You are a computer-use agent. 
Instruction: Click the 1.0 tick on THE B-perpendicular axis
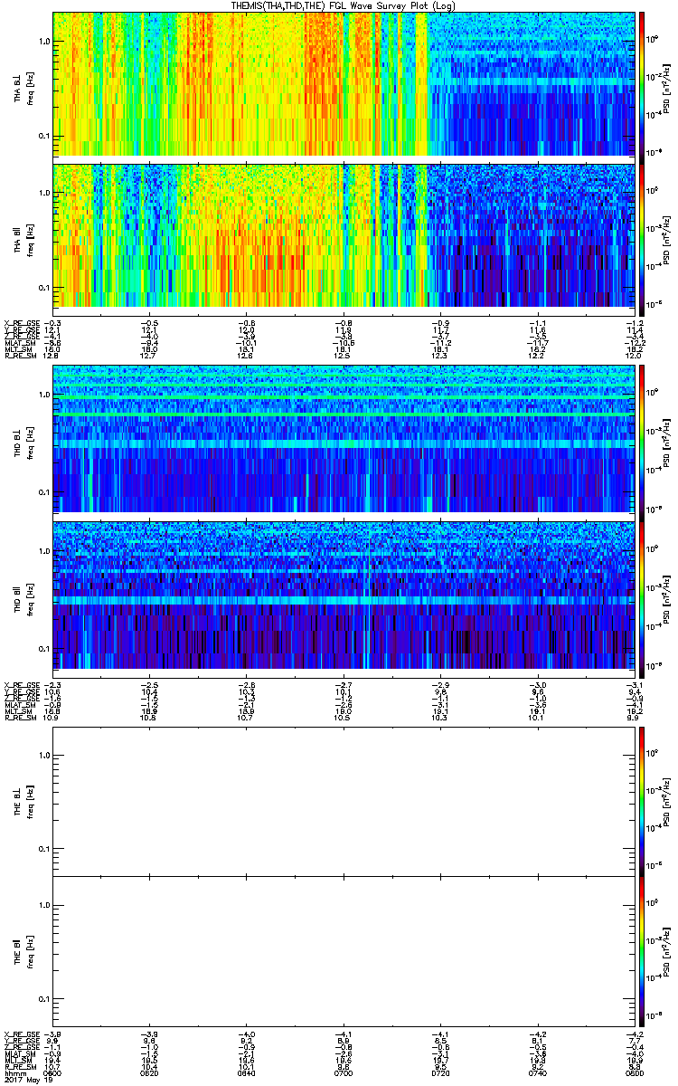coord(43,756)
